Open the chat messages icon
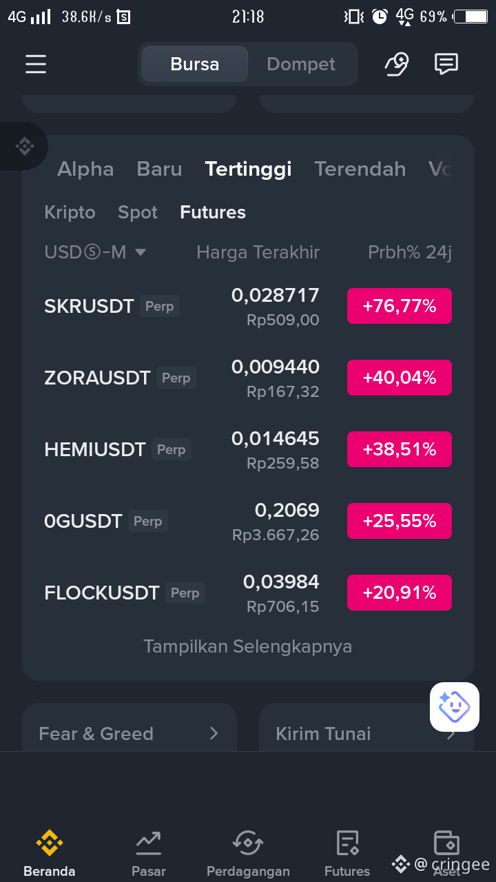Image resolution: width=496 pixels, height=882 pixels. (x=446, y=64)
